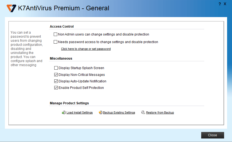Image resolution: width=232 pixels, height=142 pixels.
Task: Click the Backup Existing Settings link
Action: tap(119, 113)
